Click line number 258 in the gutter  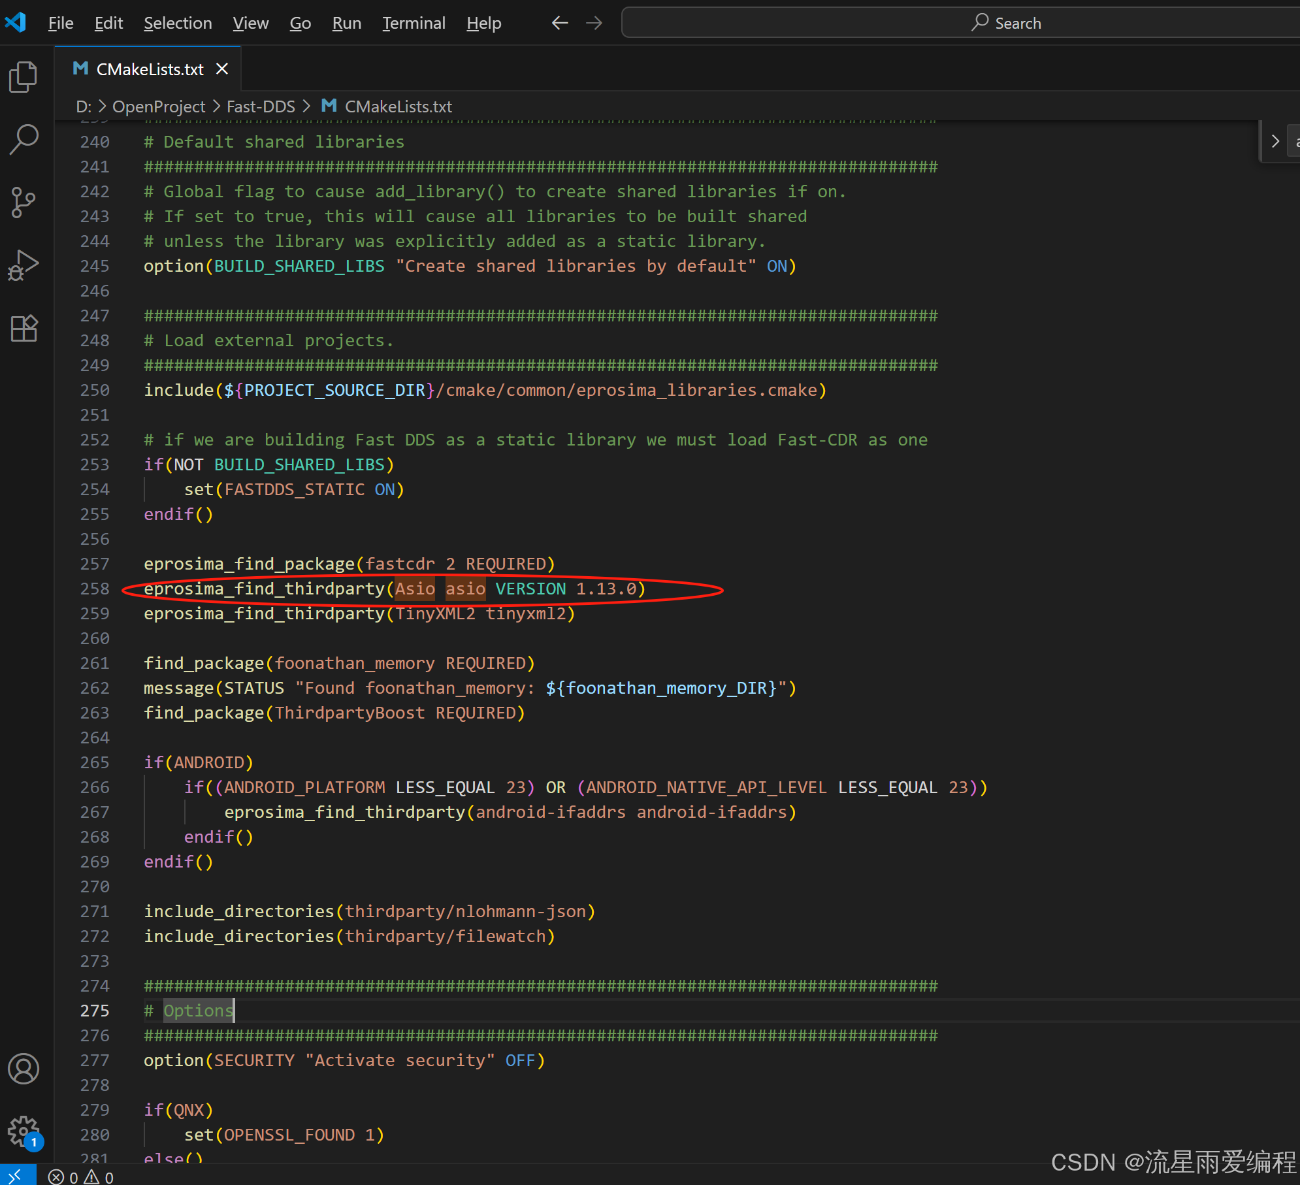click(95, 589)
